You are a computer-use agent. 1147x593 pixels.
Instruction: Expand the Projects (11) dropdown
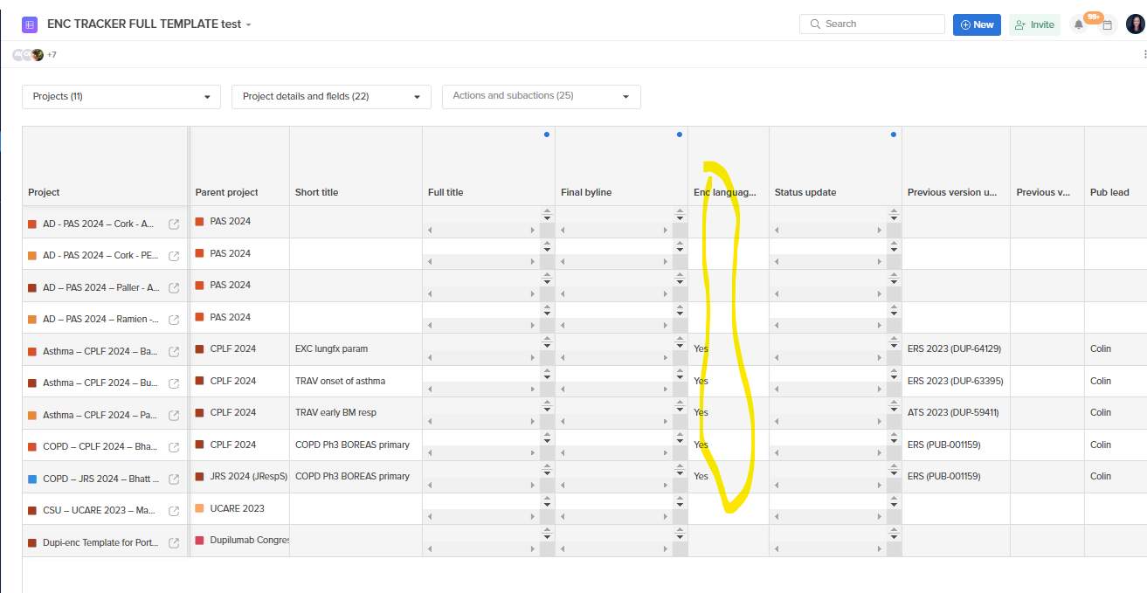[x=121, y=97]
